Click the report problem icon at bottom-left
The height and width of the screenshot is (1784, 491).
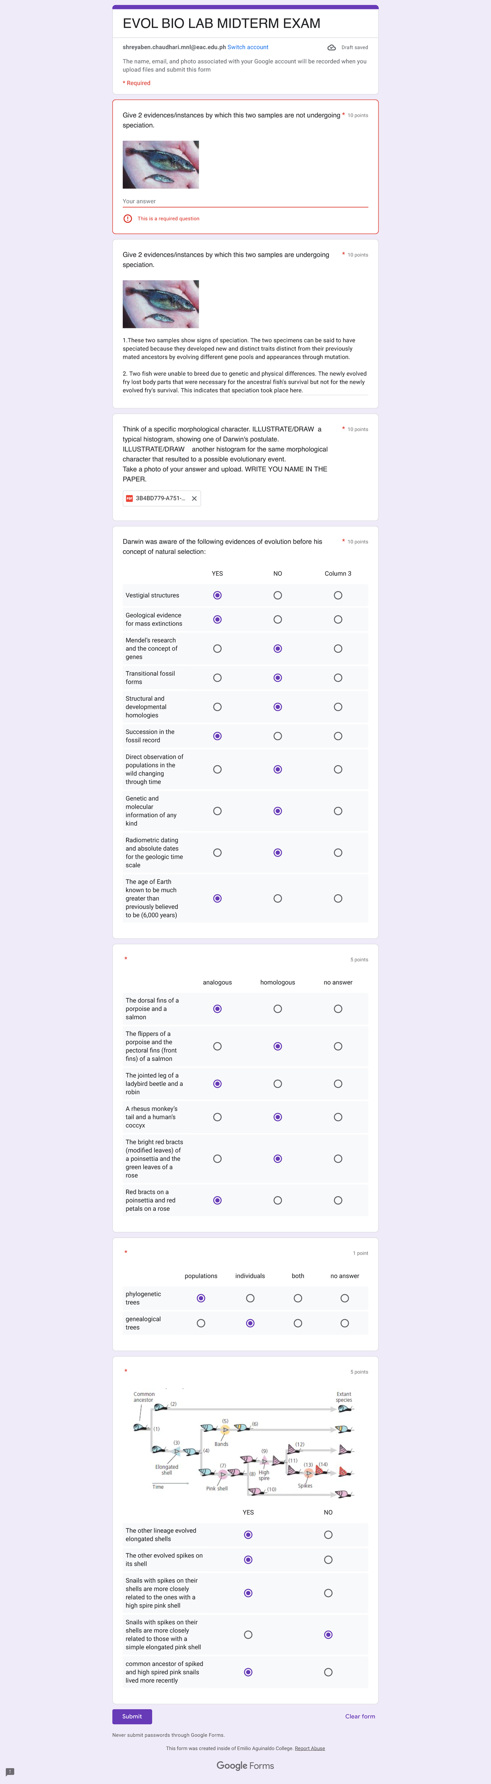tap(10, 1772)
